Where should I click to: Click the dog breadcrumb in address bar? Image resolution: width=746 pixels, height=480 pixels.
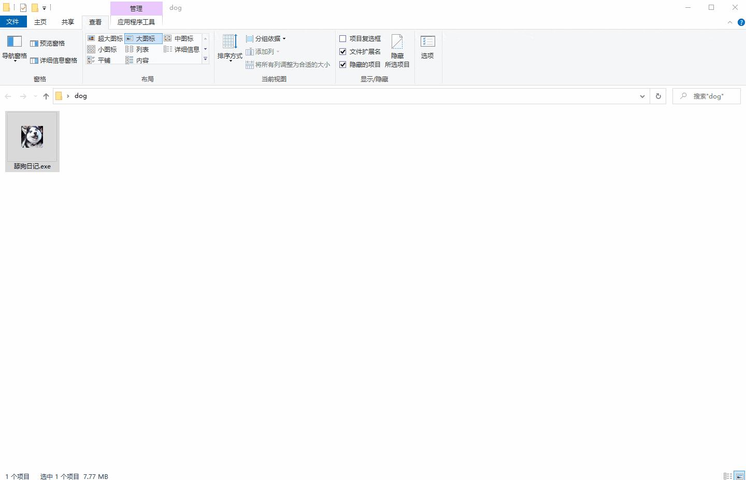pyautogui.click(x=81, y=96)
